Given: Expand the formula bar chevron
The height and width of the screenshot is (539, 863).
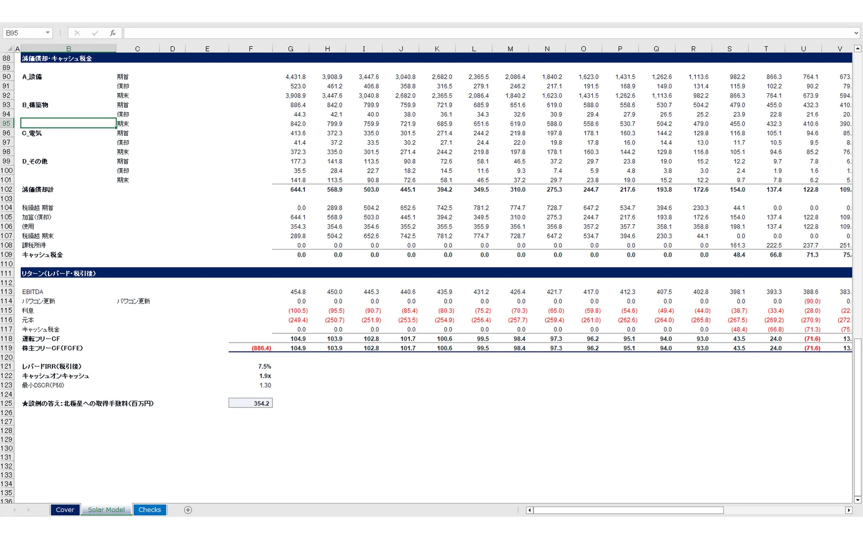Looking at the screenshot, I should click(x=856, y=33).
